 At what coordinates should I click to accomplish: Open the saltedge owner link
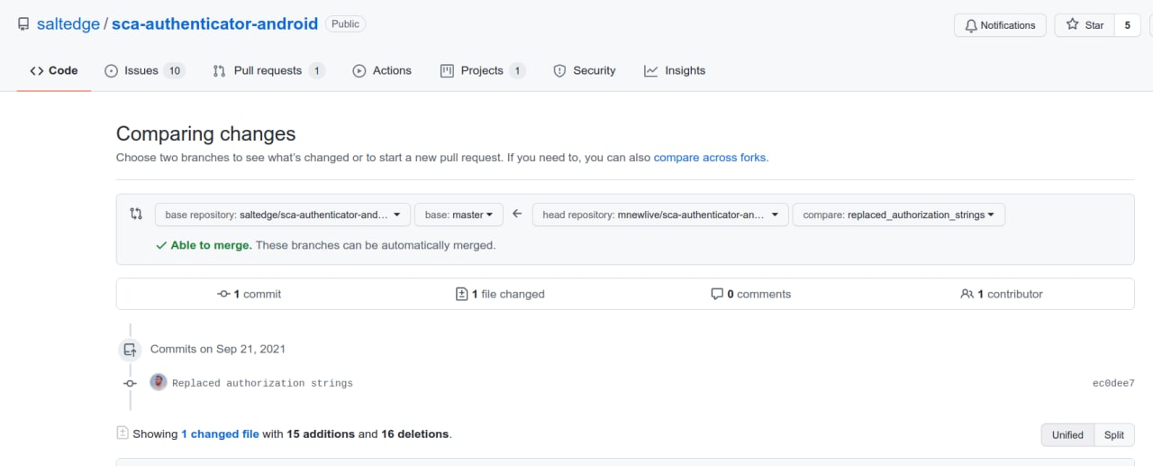pos(68,24)
